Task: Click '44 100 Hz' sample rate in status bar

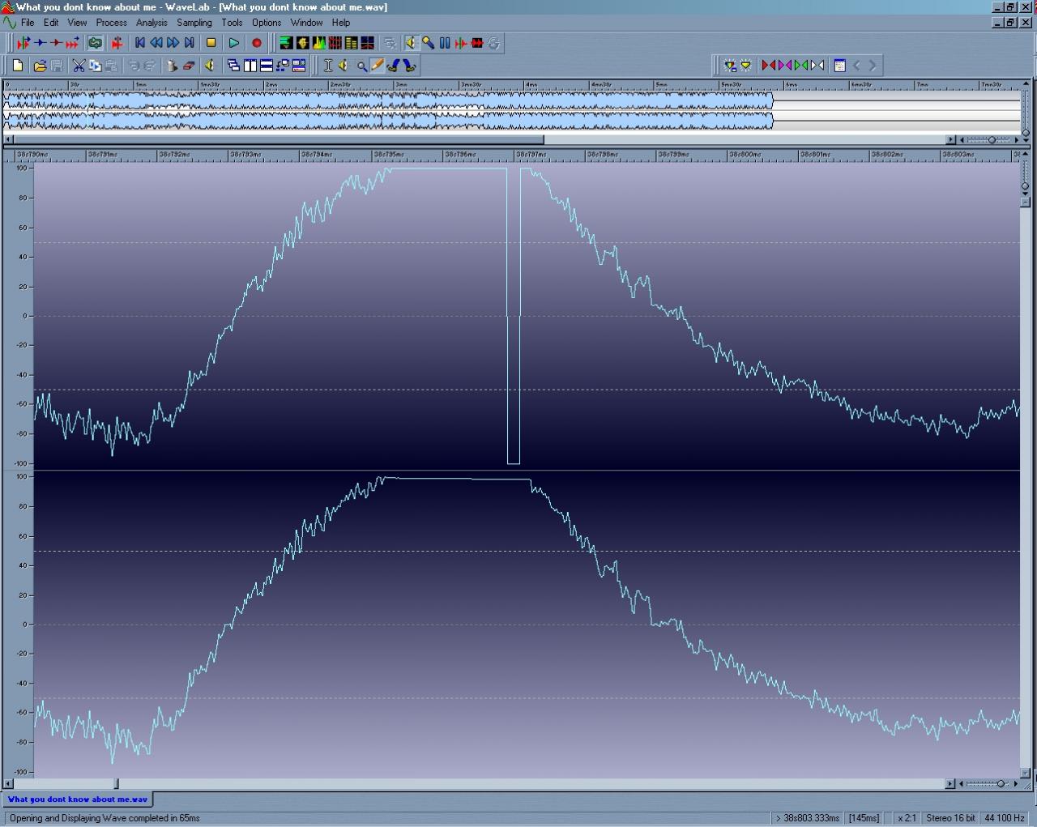Action: tap(1005, 818)
